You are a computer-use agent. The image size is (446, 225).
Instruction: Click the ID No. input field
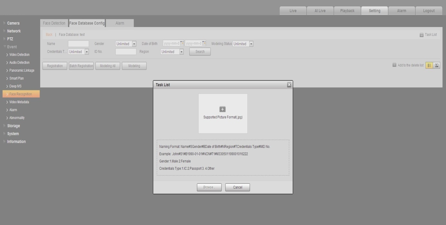[126, 51]
